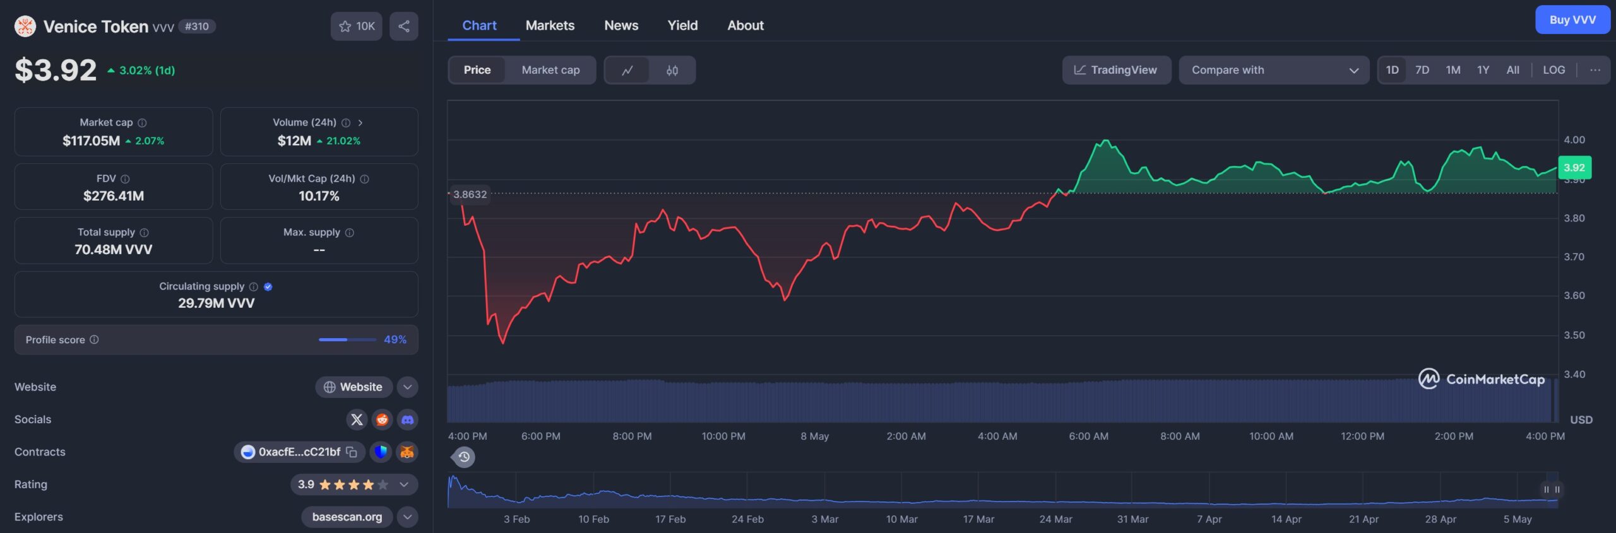Open the Yield tab
This screenshot has width=1616, height=533.
(x=682, y=25)
